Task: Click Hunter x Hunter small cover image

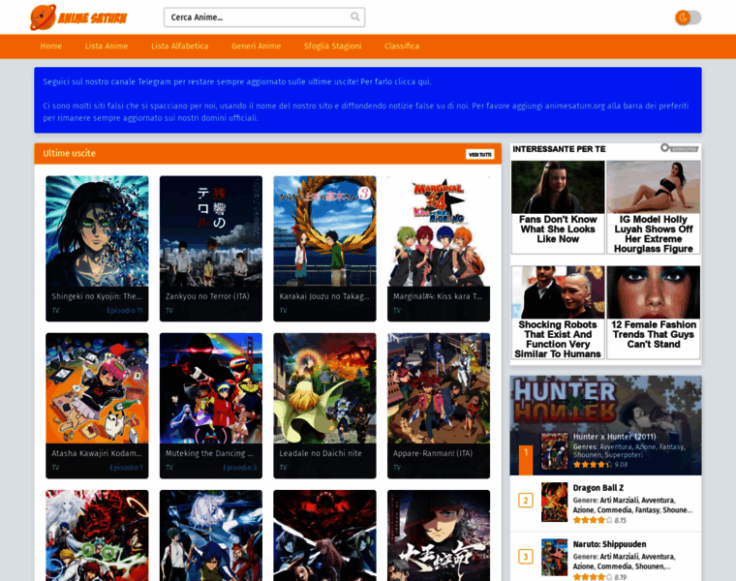Action: 554,451
